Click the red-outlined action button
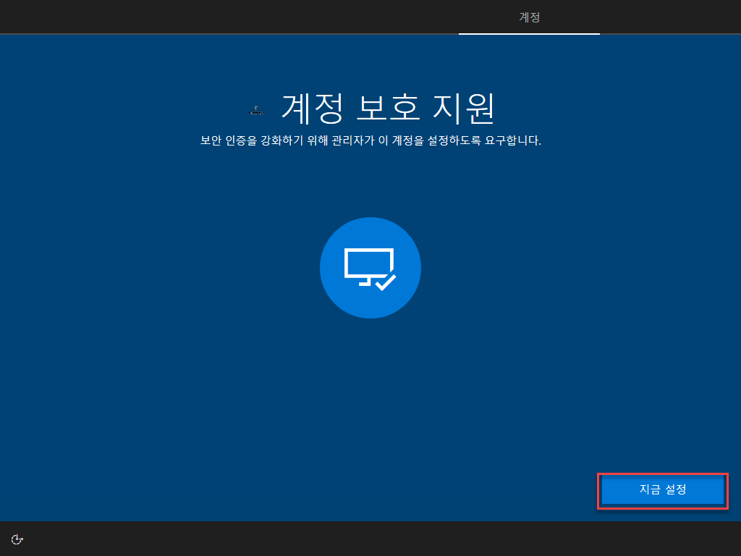The image size is (741, 556). tap(661, 490)
